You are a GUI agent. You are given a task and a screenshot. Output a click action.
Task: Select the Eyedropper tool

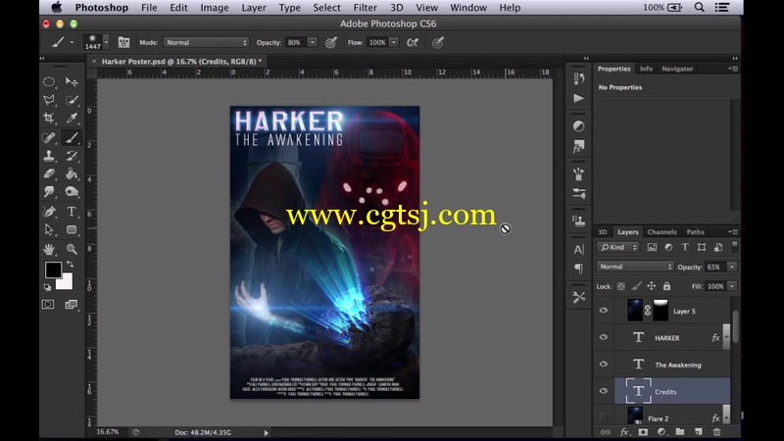(x=72, y=118)
